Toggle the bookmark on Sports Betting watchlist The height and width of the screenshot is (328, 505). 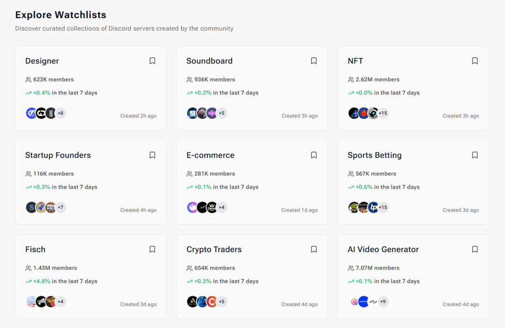tap(475, 155)
